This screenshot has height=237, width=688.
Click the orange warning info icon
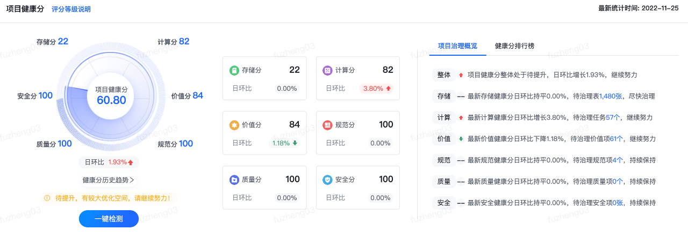tap(47, 198)
